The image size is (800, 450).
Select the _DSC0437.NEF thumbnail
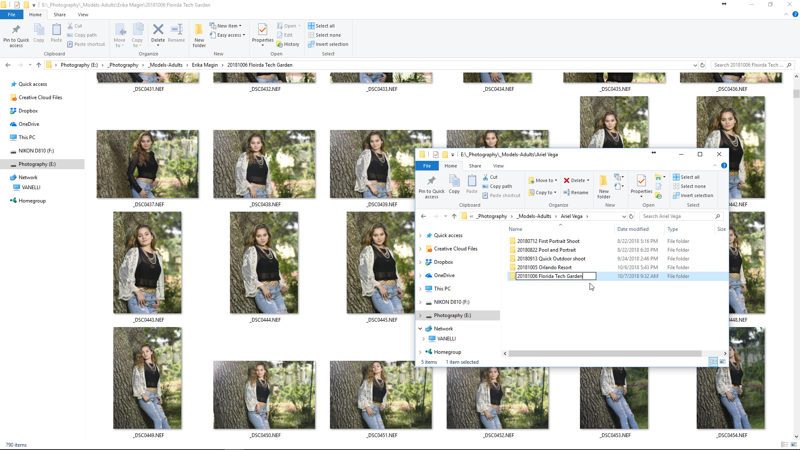(x=147, y=164)
